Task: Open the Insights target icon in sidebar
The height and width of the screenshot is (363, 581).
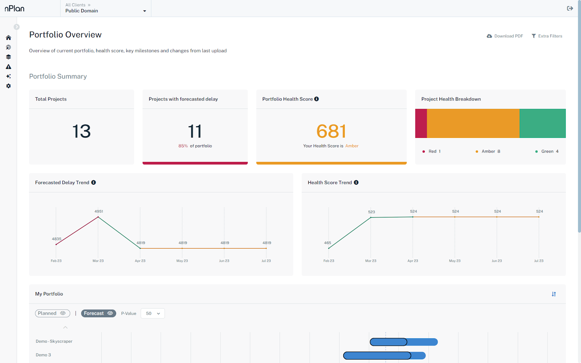Action: point(8,47)
